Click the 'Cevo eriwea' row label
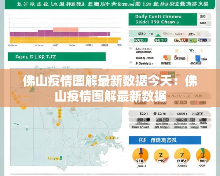Image resolution: width=220 pixels, height=176 pixels. (140, 127)
